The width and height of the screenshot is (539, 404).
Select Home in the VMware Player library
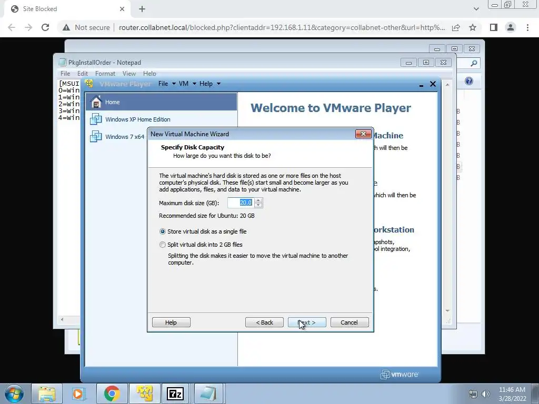161,102
